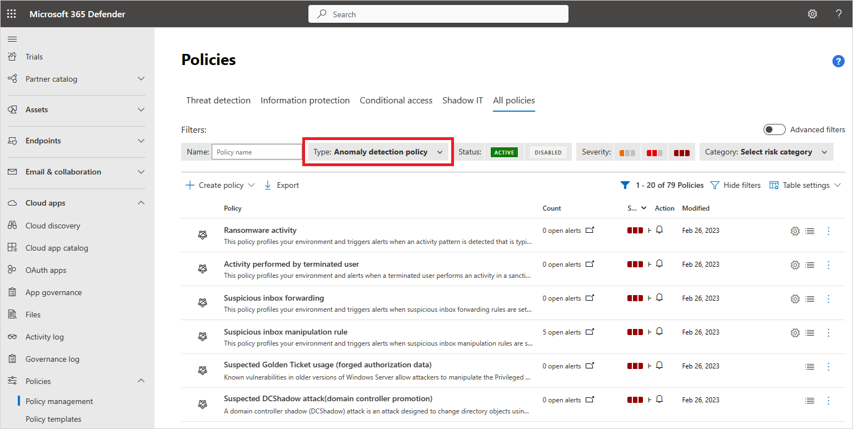Image resolution: width=853 pixels, height=429 pixels.
Task: Open the Settings gear in the top bar
Action: coord(812,14)
